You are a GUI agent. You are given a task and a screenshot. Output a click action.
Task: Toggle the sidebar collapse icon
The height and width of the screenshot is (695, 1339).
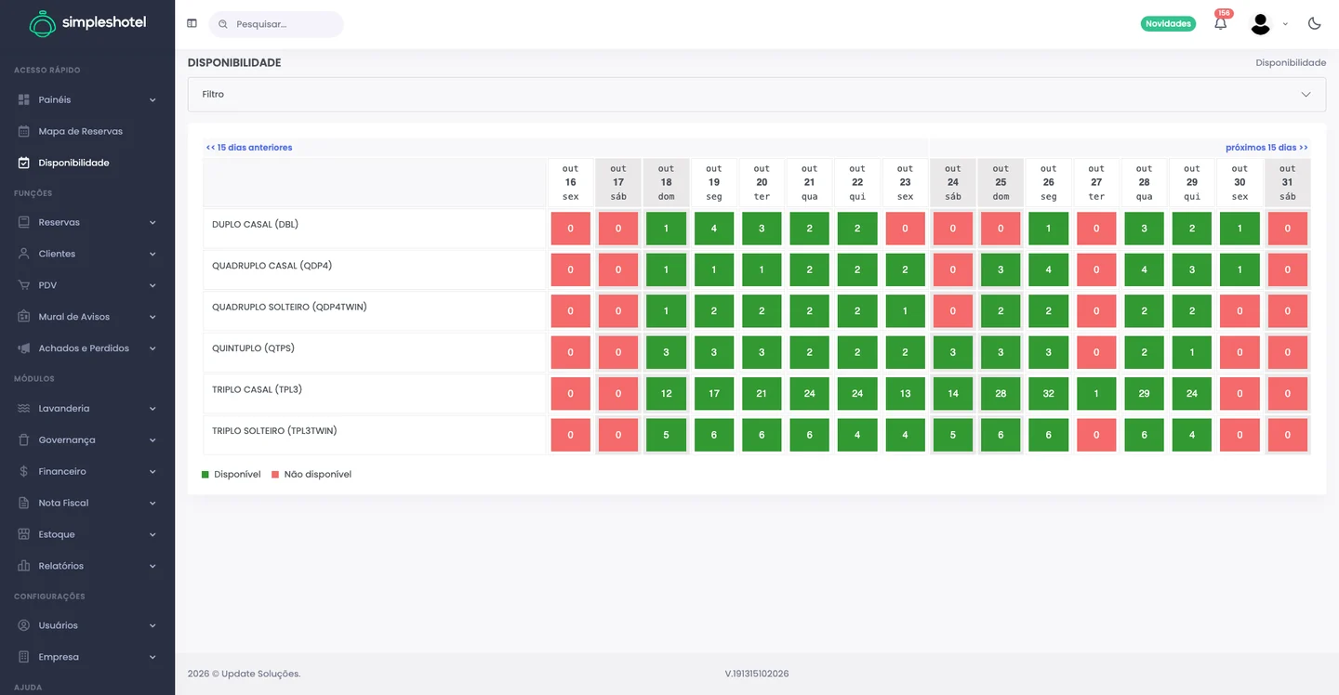[x=192, y=23]
